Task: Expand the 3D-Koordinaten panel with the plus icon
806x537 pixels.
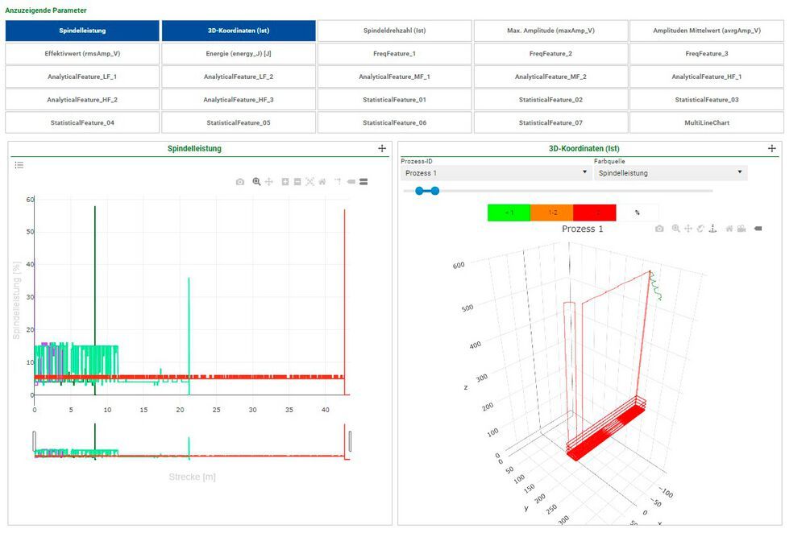Action: [771, 148]
